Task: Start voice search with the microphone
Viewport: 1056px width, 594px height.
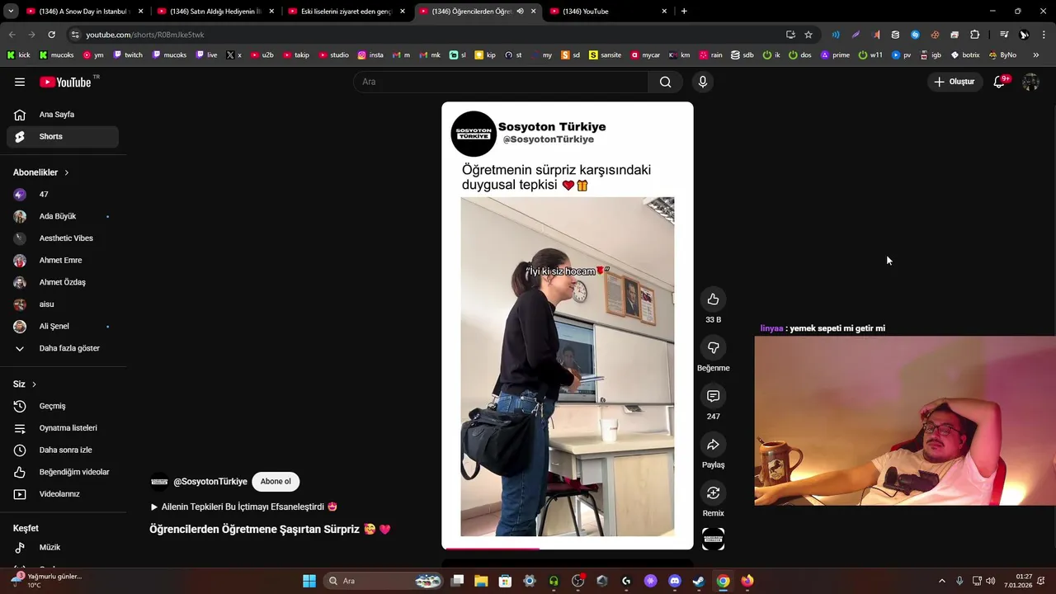Action: coord(702,82)
